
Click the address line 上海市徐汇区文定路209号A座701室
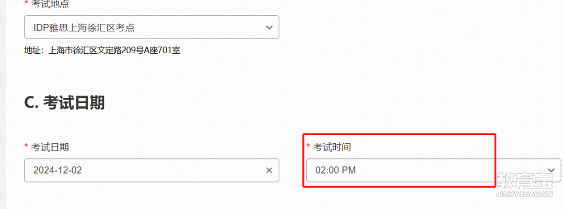point(114,50)
